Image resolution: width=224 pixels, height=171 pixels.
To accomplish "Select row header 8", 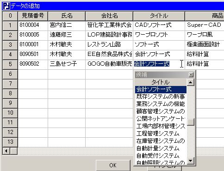I will point(10,93).
